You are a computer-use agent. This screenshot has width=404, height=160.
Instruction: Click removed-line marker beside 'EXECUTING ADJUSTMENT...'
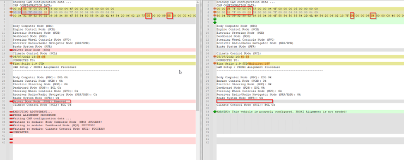[11, 112]
